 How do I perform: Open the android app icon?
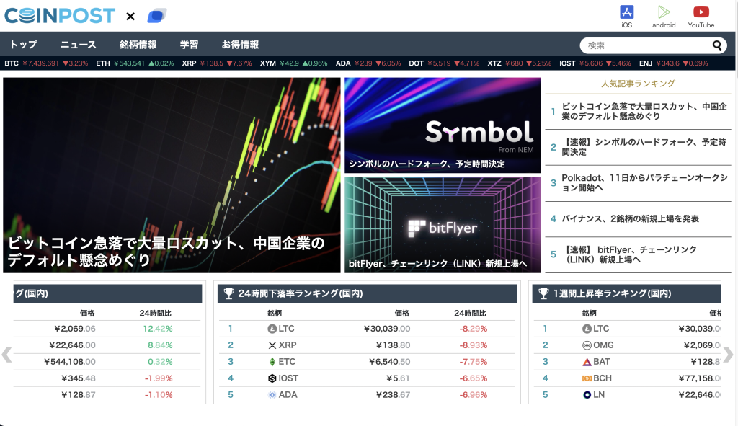[664, 12]
